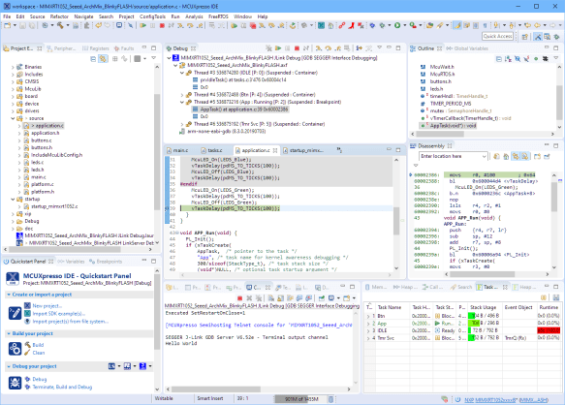Toggle the Develop perspective button
The image size is (565, 405).
[x=538, y=37]
